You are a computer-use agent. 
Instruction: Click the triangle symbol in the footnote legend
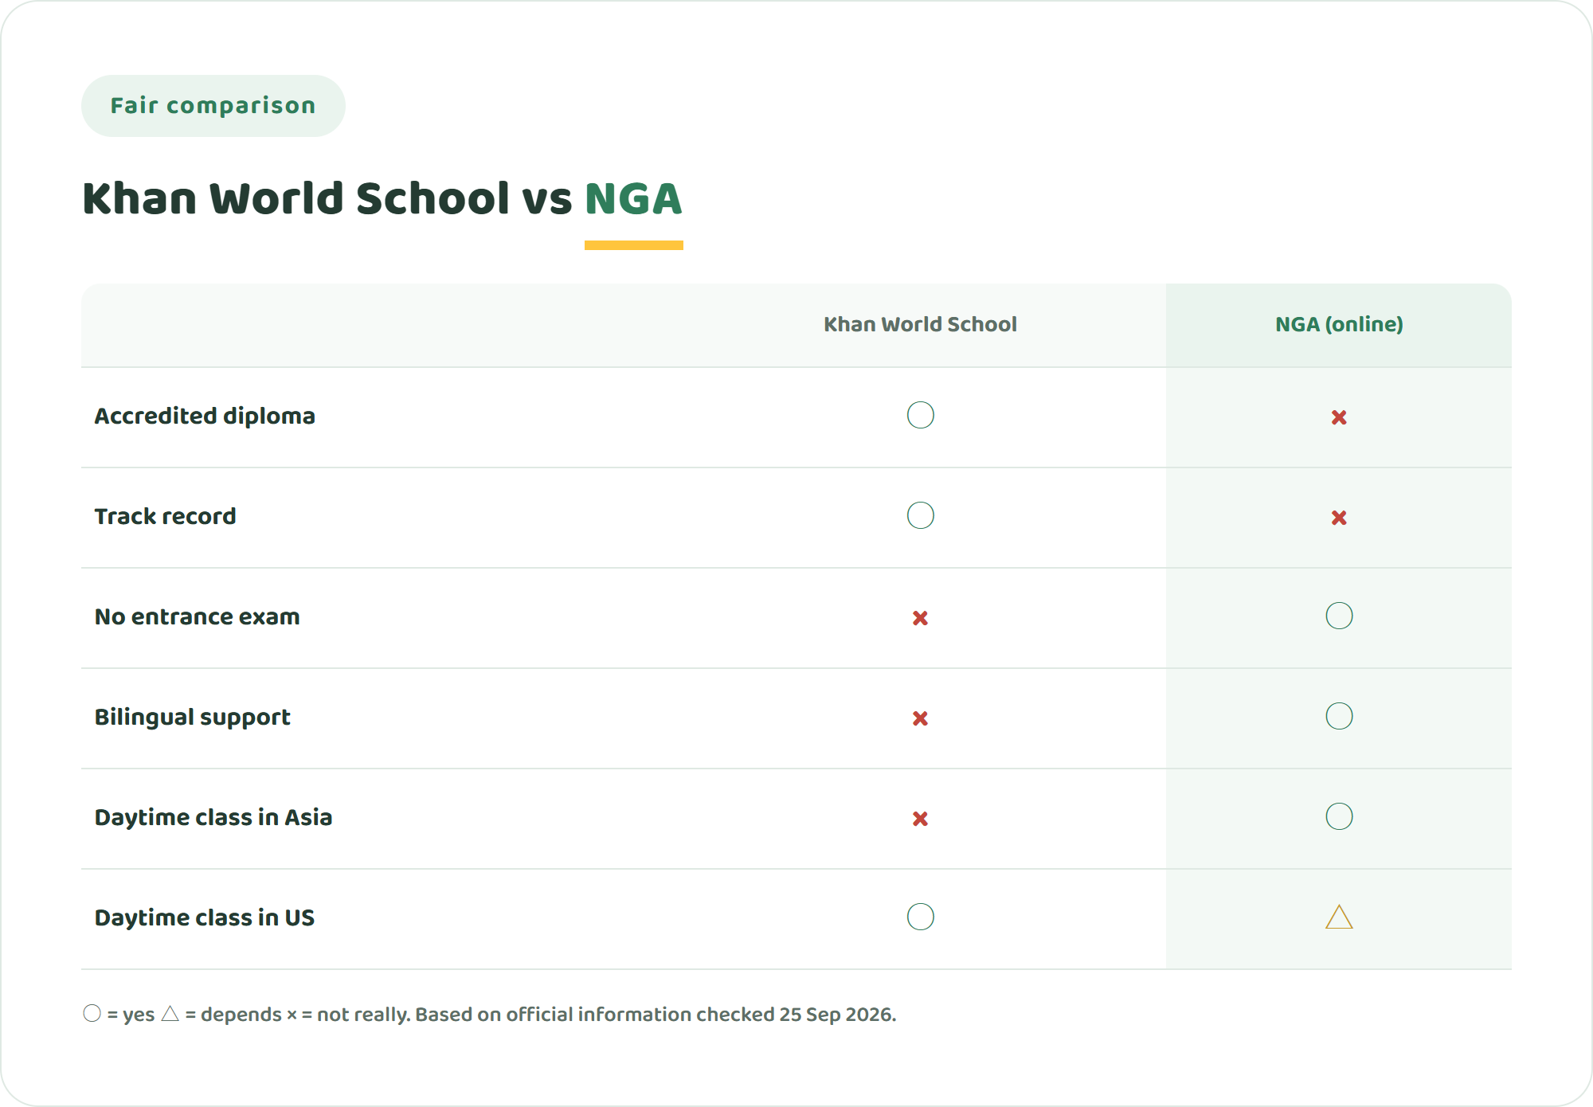click(x=170, y=1014)
